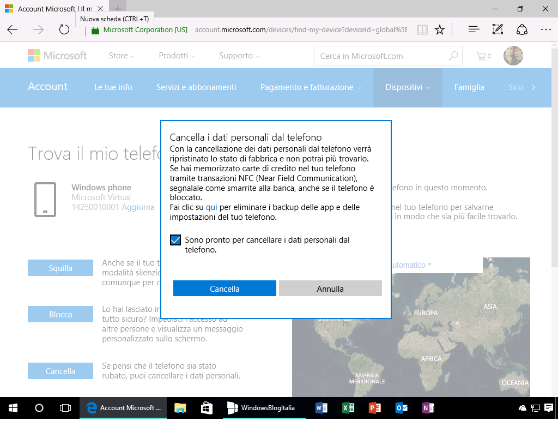Open a new tab with plus button

click(118, 9)
